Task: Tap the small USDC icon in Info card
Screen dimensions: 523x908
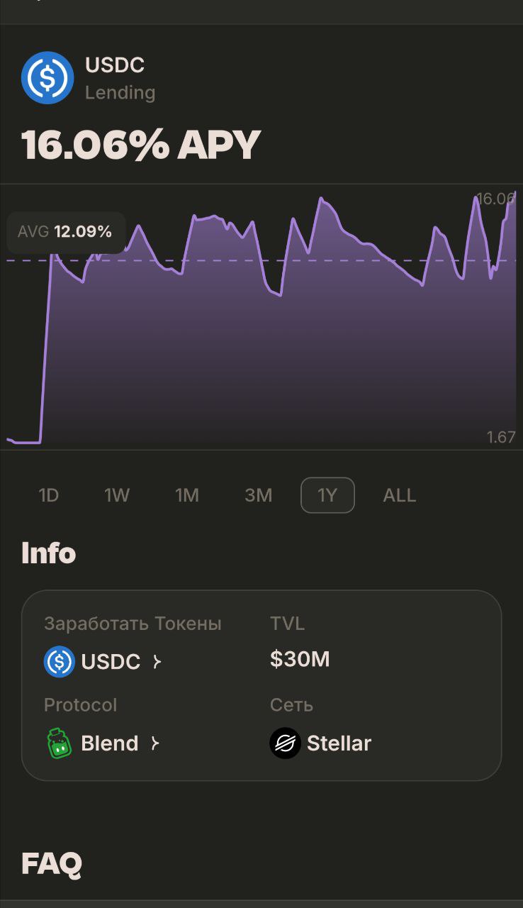Action: tap(60, 662)
